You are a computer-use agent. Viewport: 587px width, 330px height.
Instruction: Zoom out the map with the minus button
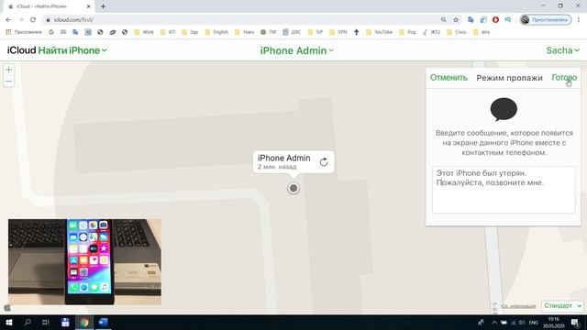8,82
